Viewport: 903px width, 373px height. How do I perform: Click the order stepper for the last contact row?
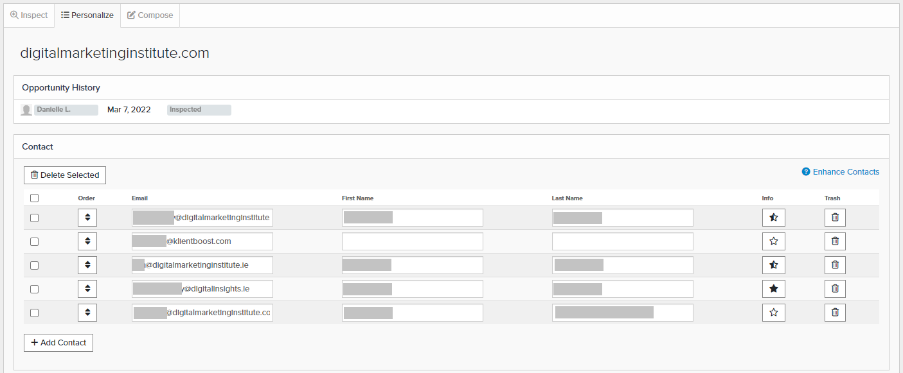click(x=87, y=312)
